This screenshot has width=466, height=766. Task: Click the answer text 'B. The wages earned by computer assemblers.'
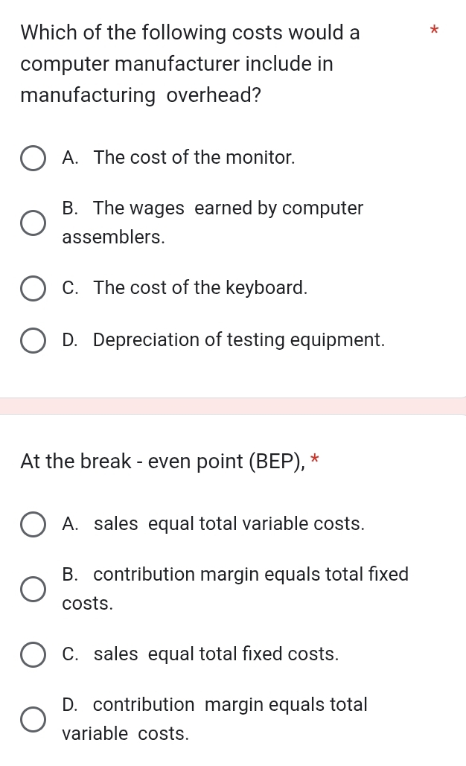tap(213, 223)
